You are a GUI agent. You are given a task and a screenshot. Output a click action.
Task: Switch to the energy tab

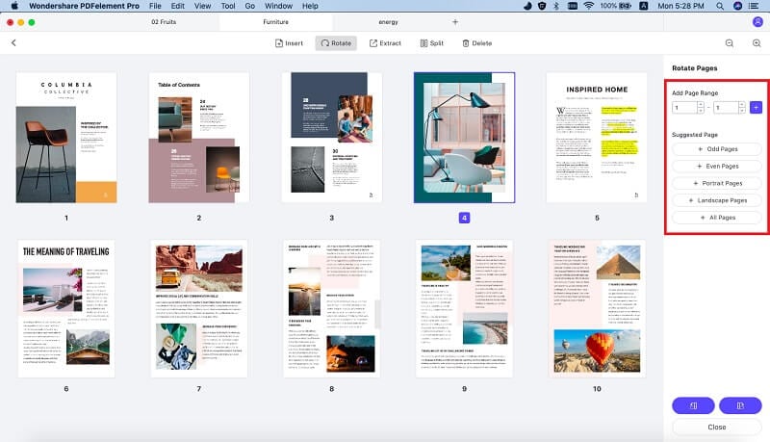[388, 21]
